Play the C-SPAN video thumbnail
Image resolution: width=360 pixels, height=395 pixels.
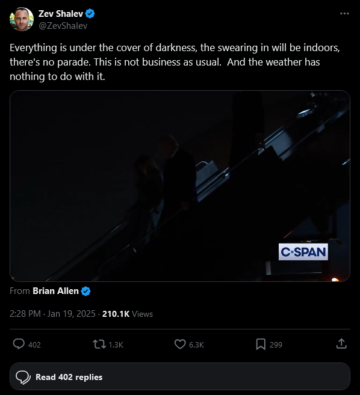click(180, 186)
